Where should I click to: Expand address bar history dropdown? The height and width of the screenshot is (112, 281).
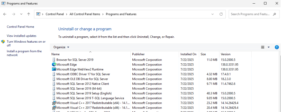pos(213,14)
